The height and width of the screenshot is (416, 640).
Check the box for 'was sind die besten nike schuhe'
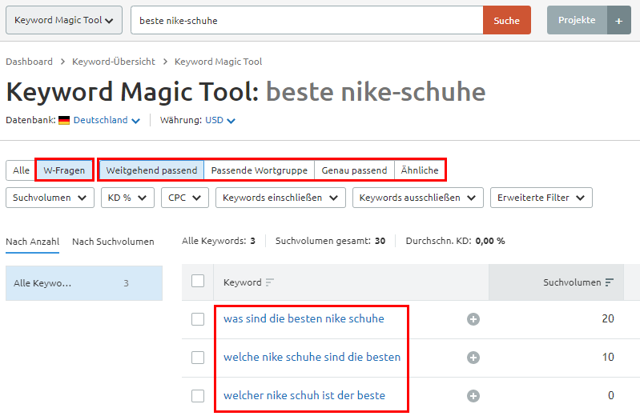click(198, 319)
